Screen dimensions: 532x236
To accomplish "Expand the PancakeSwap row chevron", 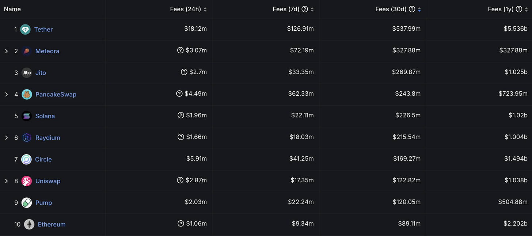I will tap(6, 94).
